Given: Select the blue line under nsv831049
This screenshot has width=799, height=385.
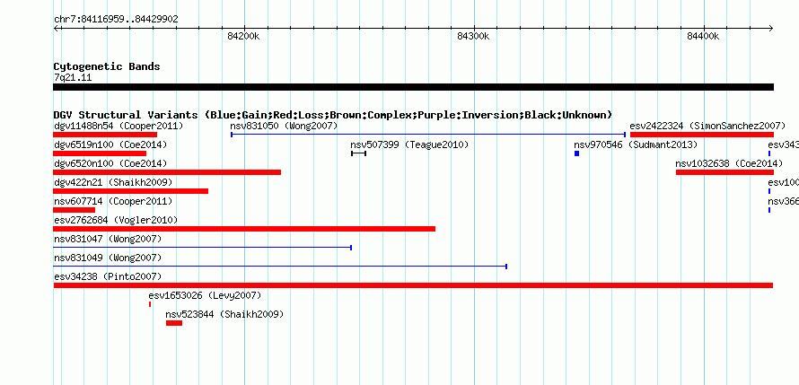Looking at the screenshot, I should [280, 267].
